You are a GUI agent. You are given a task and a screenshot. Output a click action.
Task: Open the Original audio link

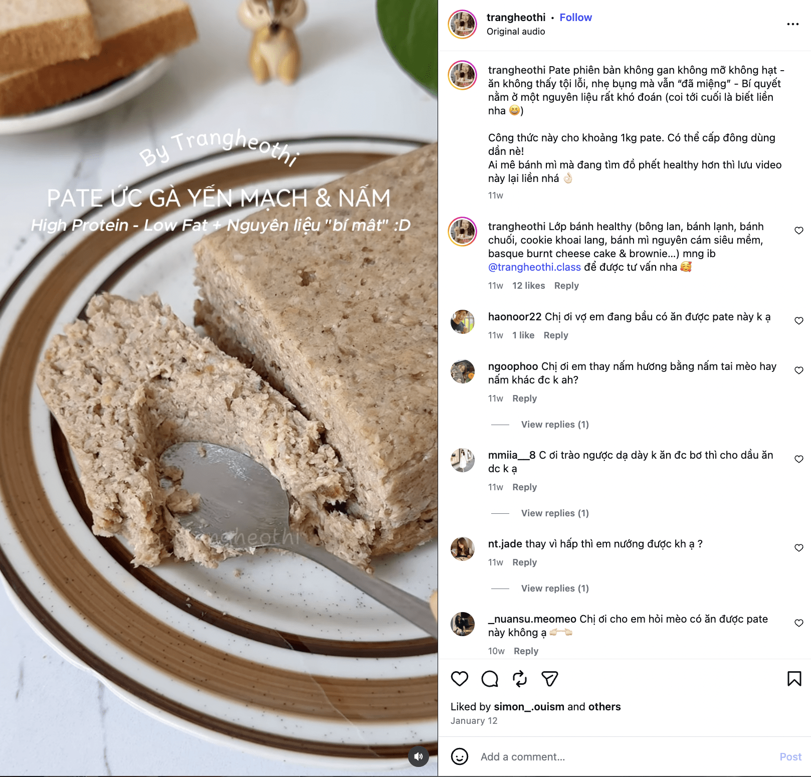[516, 32]
